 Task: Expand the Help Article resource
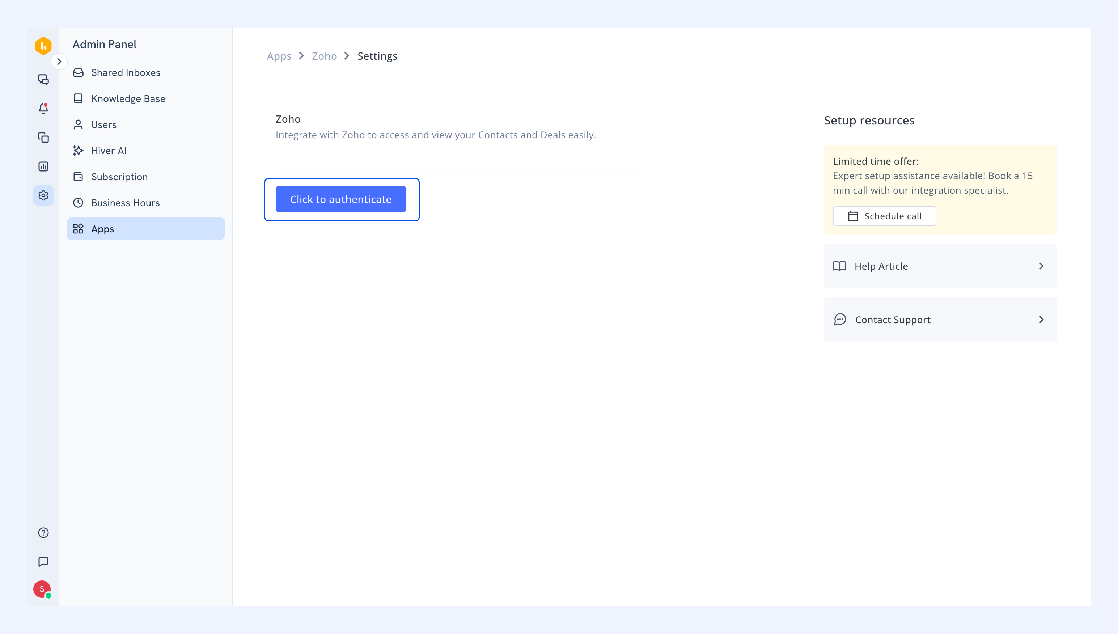940,266
